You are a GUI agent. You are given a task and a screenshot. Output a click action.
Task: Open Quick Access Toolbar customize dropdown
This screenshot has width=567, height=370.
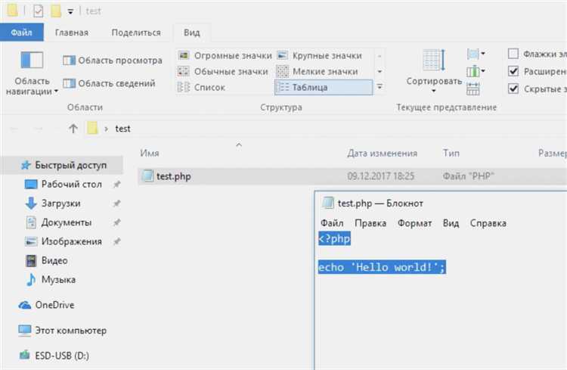pos(70,12)
